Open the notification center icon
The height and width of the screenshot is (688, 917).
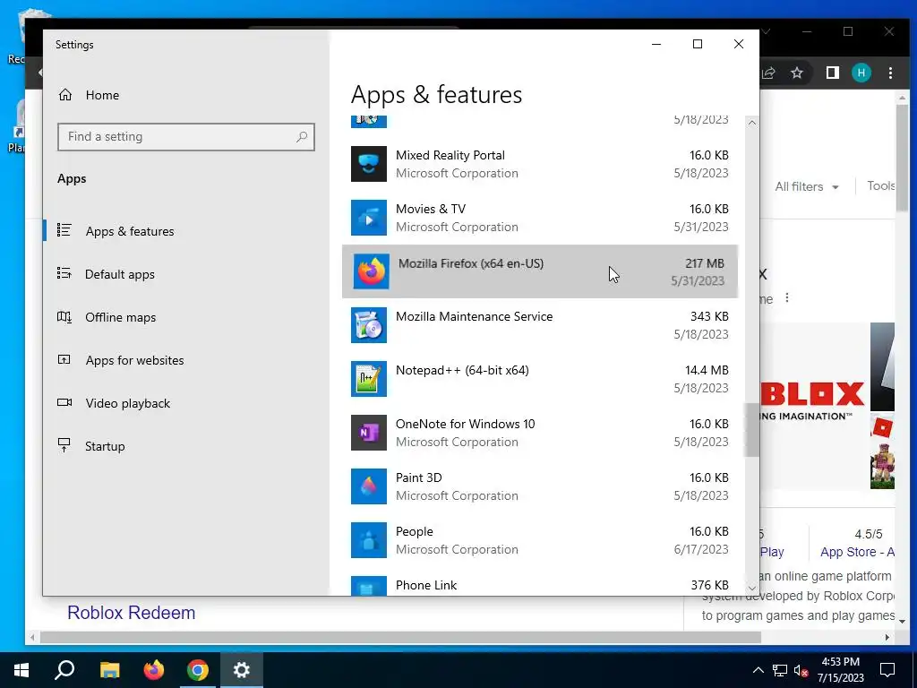click(x=887, y=670)
